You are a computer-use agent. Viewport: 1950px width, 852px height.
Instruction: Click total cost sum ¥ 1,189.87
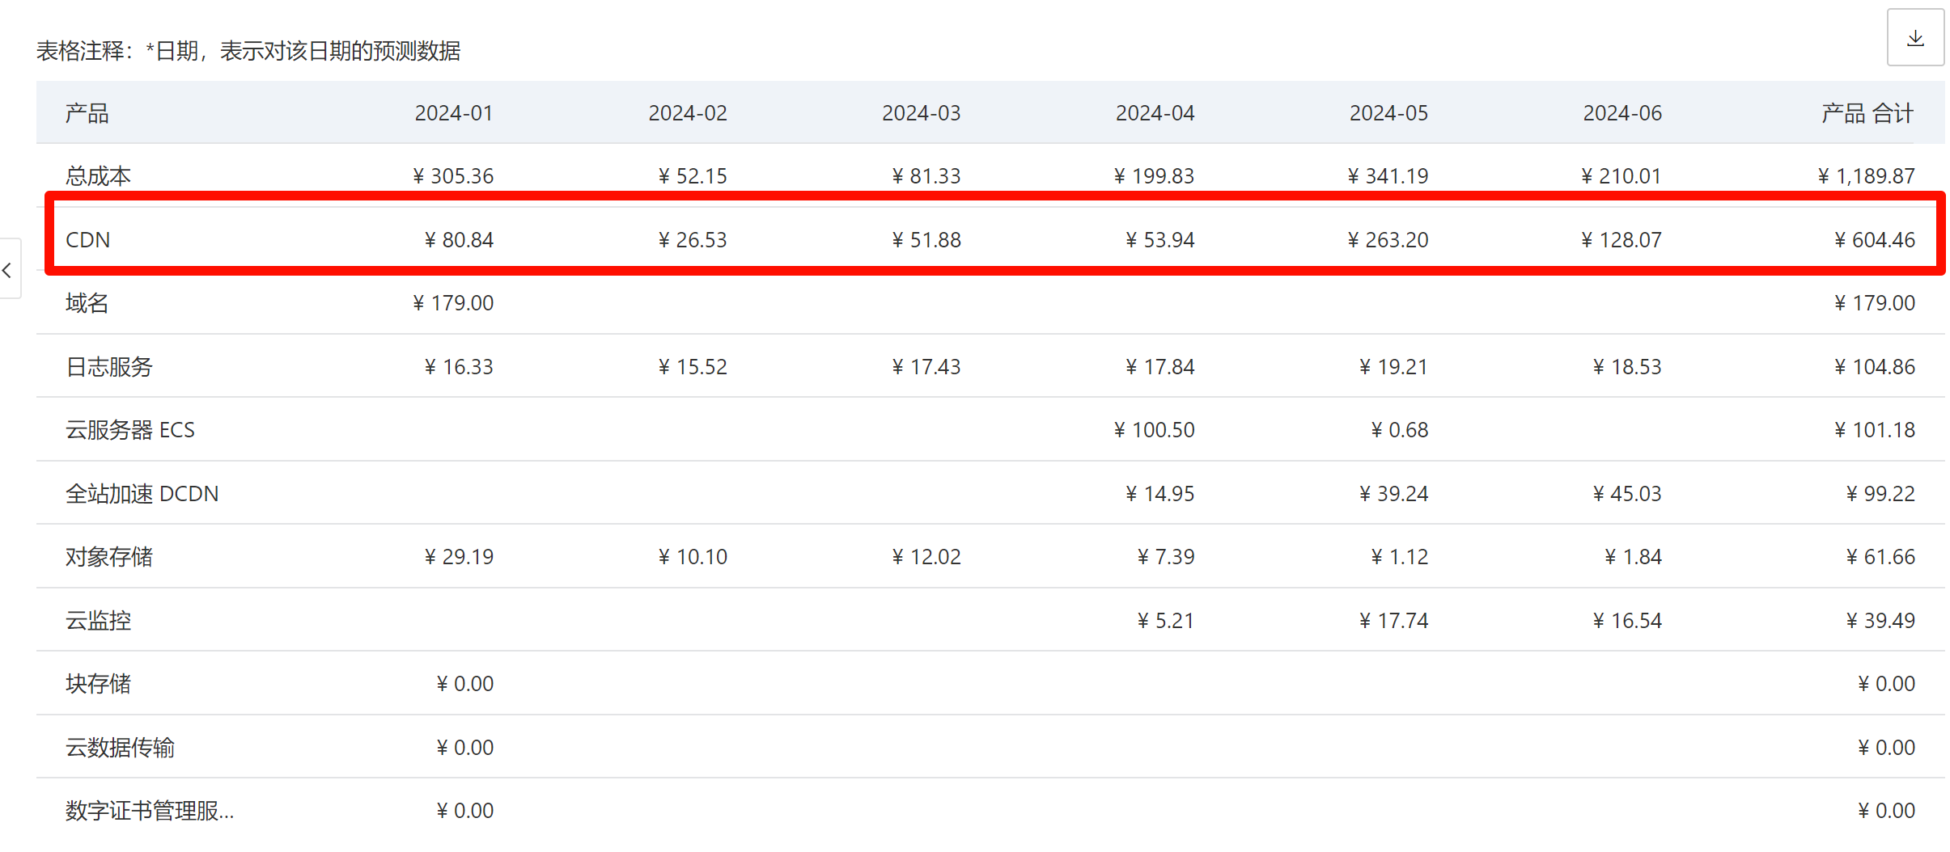[x=1866, y=176]
